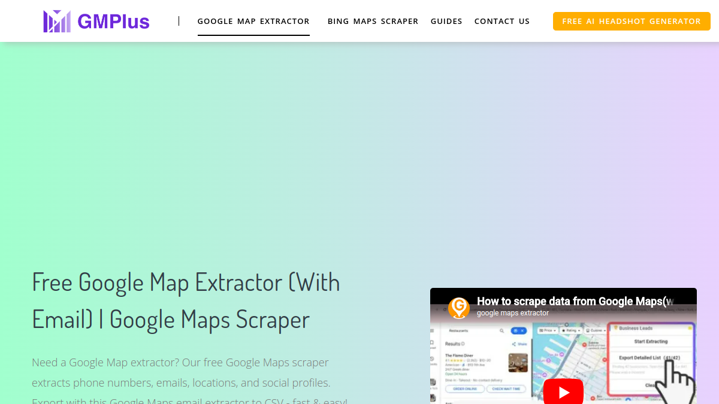Click the google maps extractor channel avatar
This screenshot has height=404, width=719.
tap(459, 308)
